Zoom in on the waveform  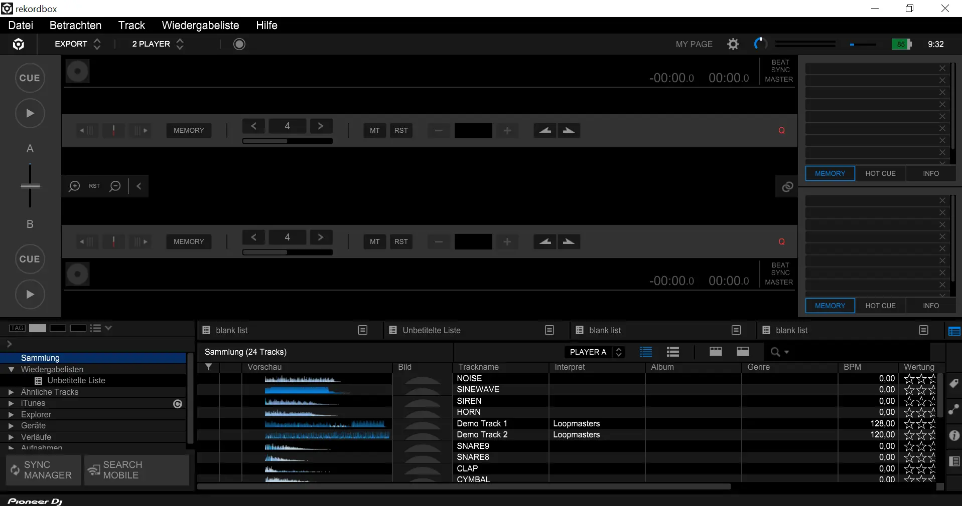pos(74,186)
